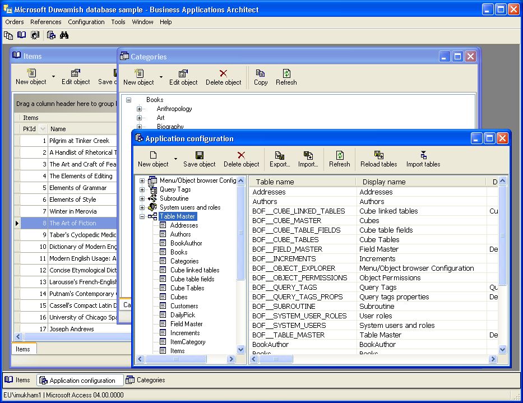Open New object dropdown arrow in Application configuration
The image size is (523, 403).
[175, 159]
